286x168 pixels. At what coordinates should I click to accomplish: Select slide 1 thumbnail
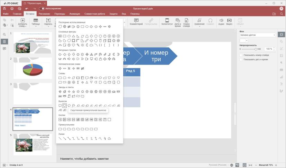[33, 43]
